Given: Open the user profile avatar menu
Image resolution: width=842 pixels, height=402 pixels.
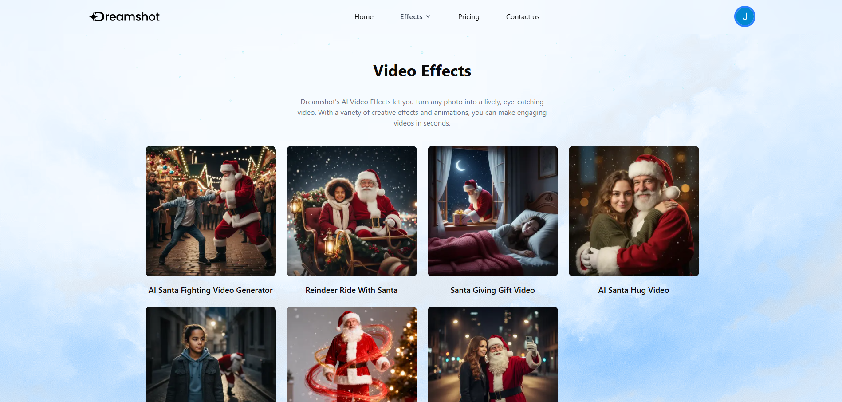Looking at the screenshot, I should 744,16.
